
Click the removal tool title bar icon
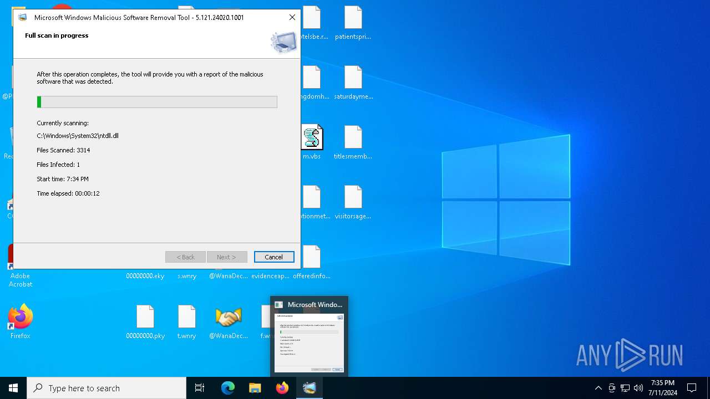point(23,17)
